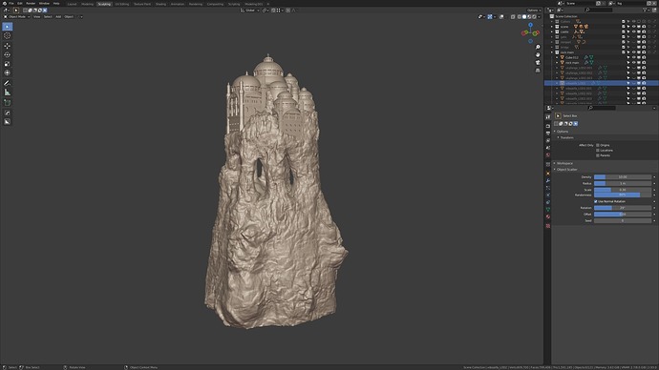Viewport: 659px width, 370px height.
Task: Switch to the UV Editing workspace tab
Action: click(122, 4)
